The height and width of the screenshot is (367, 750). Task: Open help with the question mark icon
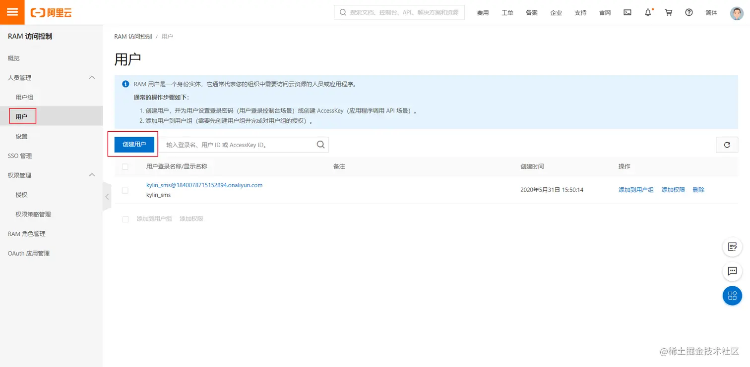pyautogui.click(x=688, y=13)
